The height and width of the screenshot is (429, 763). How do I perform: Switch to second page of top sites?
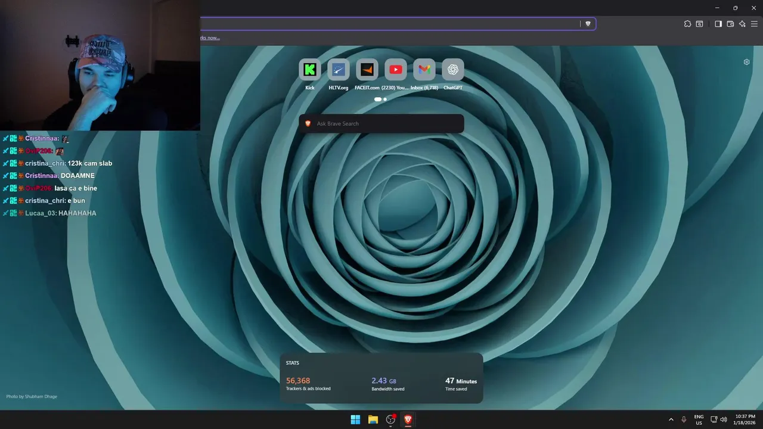click(385, 99)
